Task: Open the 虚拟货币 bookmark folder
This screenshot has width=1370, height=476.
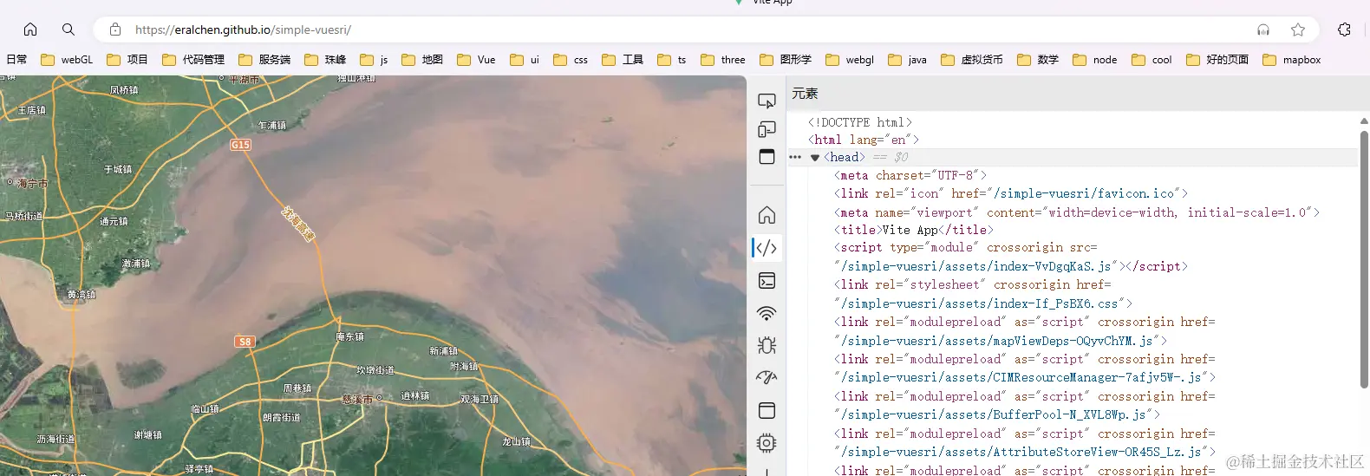Action: click(972, 60)
